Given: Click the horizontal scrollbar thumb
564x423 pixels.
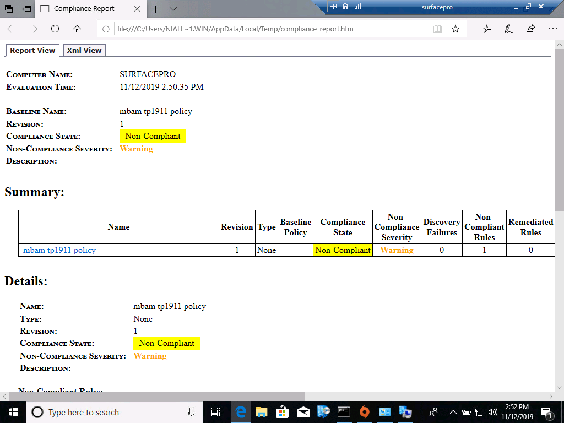Looking at the screenshot, I should pyautogui.click(x=157, y=397).
